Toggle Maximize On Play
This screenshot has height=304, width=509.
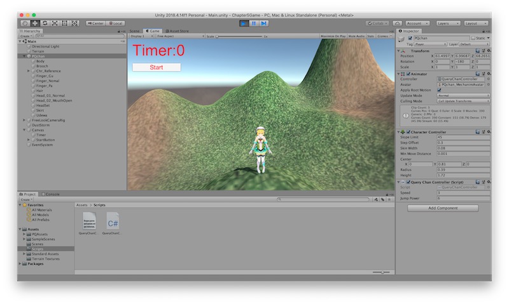click(x=333, y=36)
